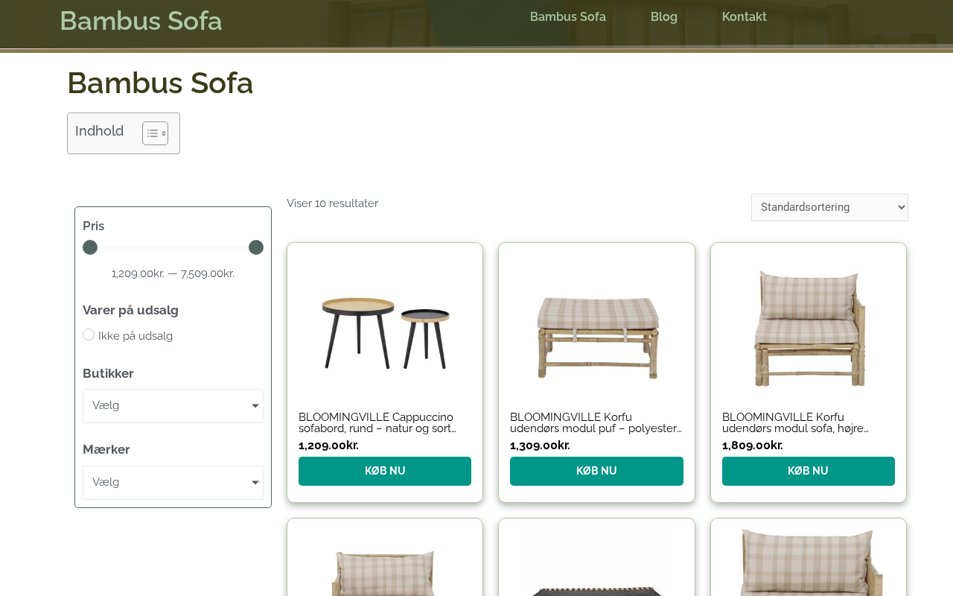Open 'BLOOMINGVILLE Cappuccino sofabord' title link
953x596 pixels.
point(377,422)
